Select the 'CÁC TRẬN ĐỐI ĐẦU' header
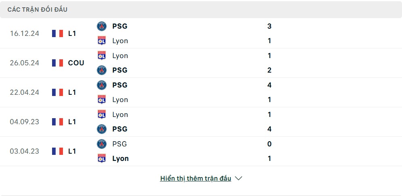 [37, 10]
